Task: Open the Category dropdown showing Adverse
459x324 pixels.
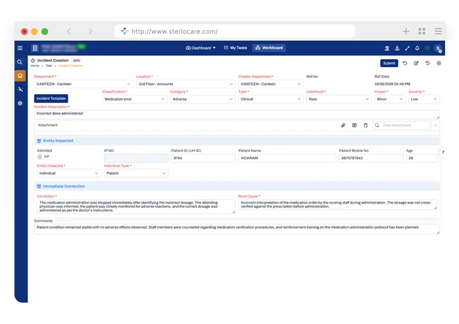Action: pyautogui.click(x=203, y=99)
